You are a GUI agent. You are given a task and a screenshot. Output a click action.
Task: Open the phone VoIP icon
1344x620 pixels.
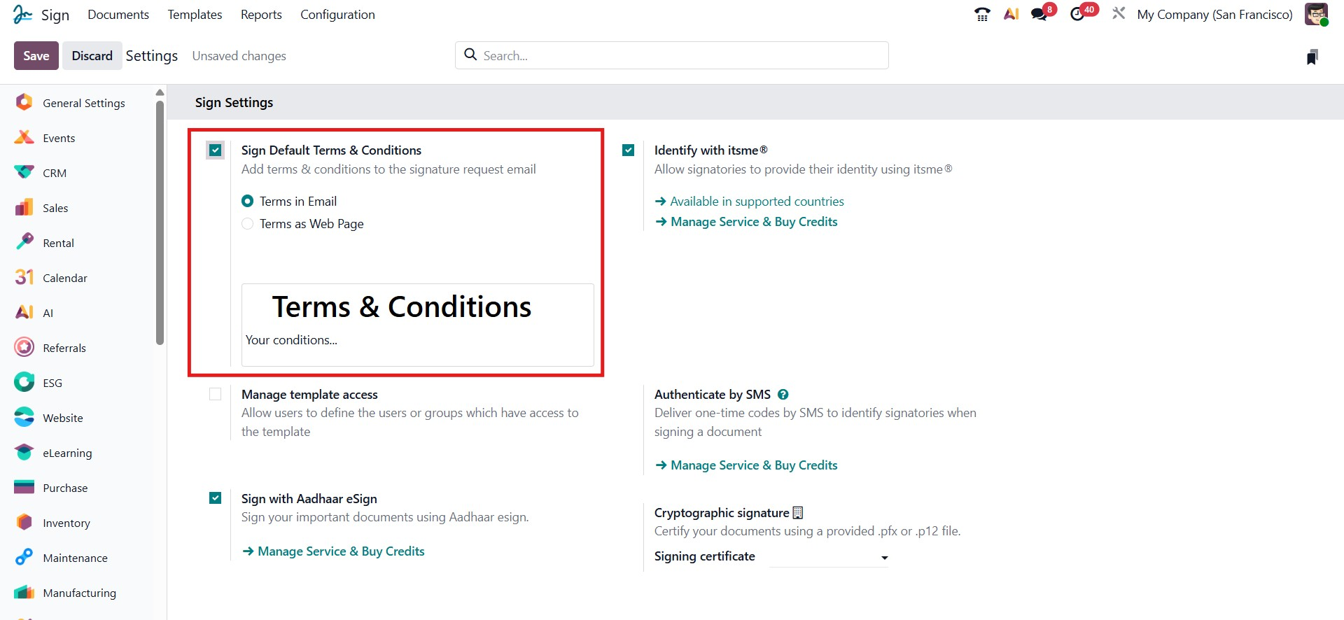click(x=982, y=15)
